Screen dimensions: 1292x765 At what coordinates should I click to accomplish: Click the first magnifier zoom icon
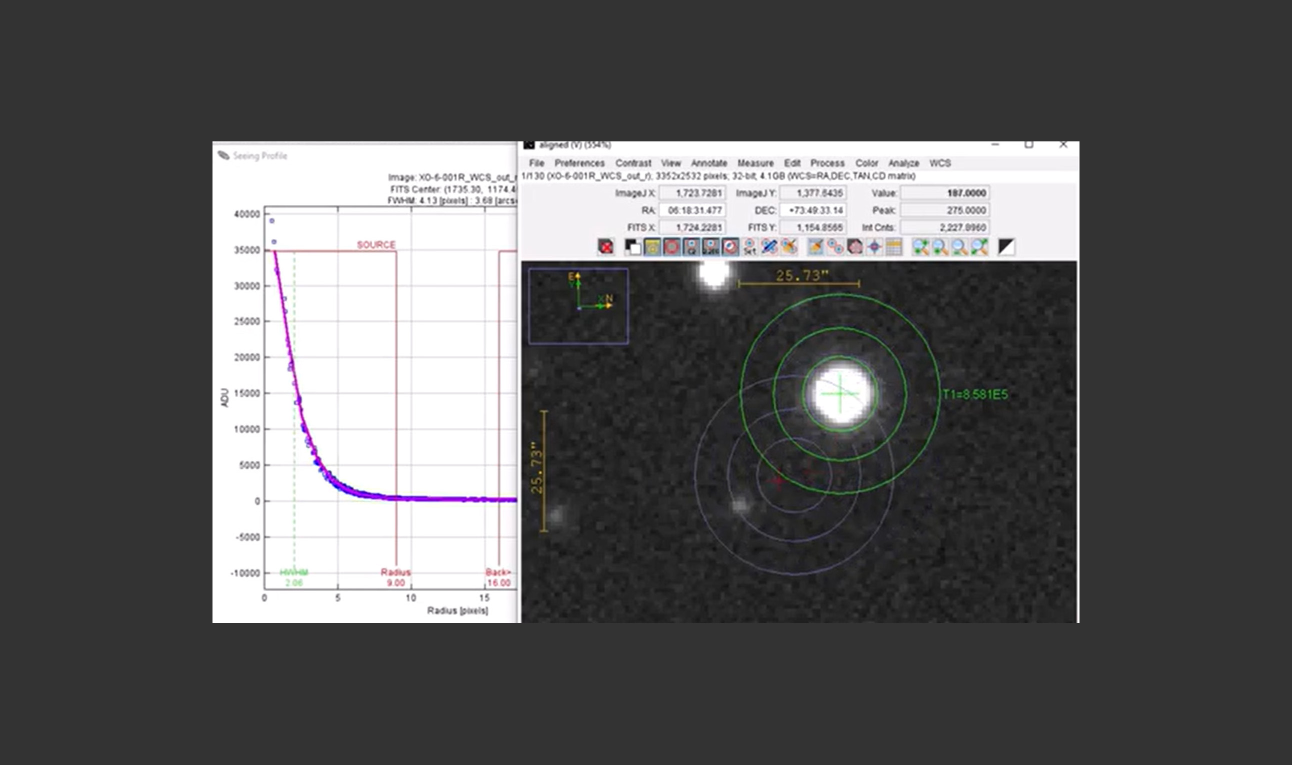tap(920, 247)
